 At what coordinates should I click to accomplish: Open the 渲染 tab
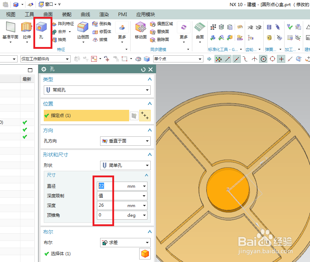104,14
